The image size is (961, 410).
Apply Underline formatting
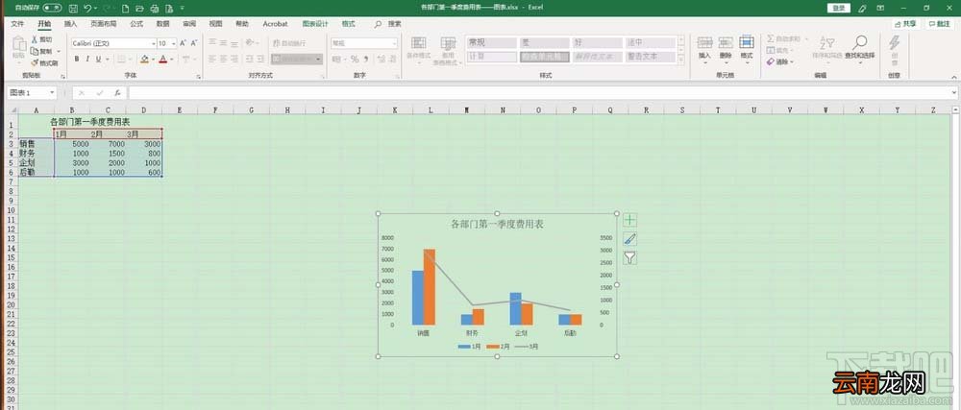click(99, 60)
